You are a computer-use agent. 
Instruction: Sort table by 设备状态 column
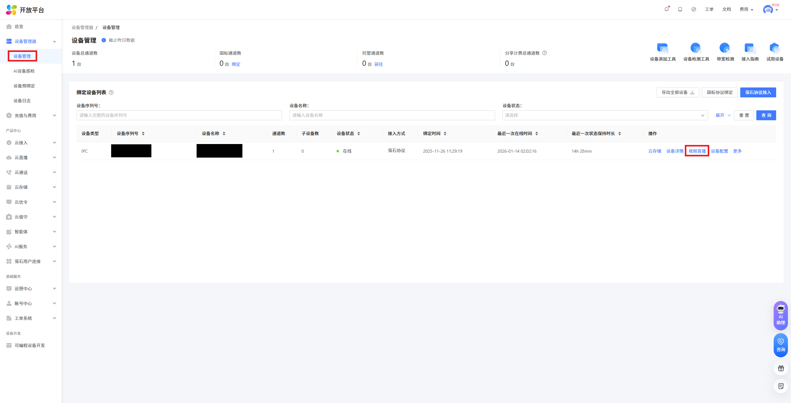359,134
